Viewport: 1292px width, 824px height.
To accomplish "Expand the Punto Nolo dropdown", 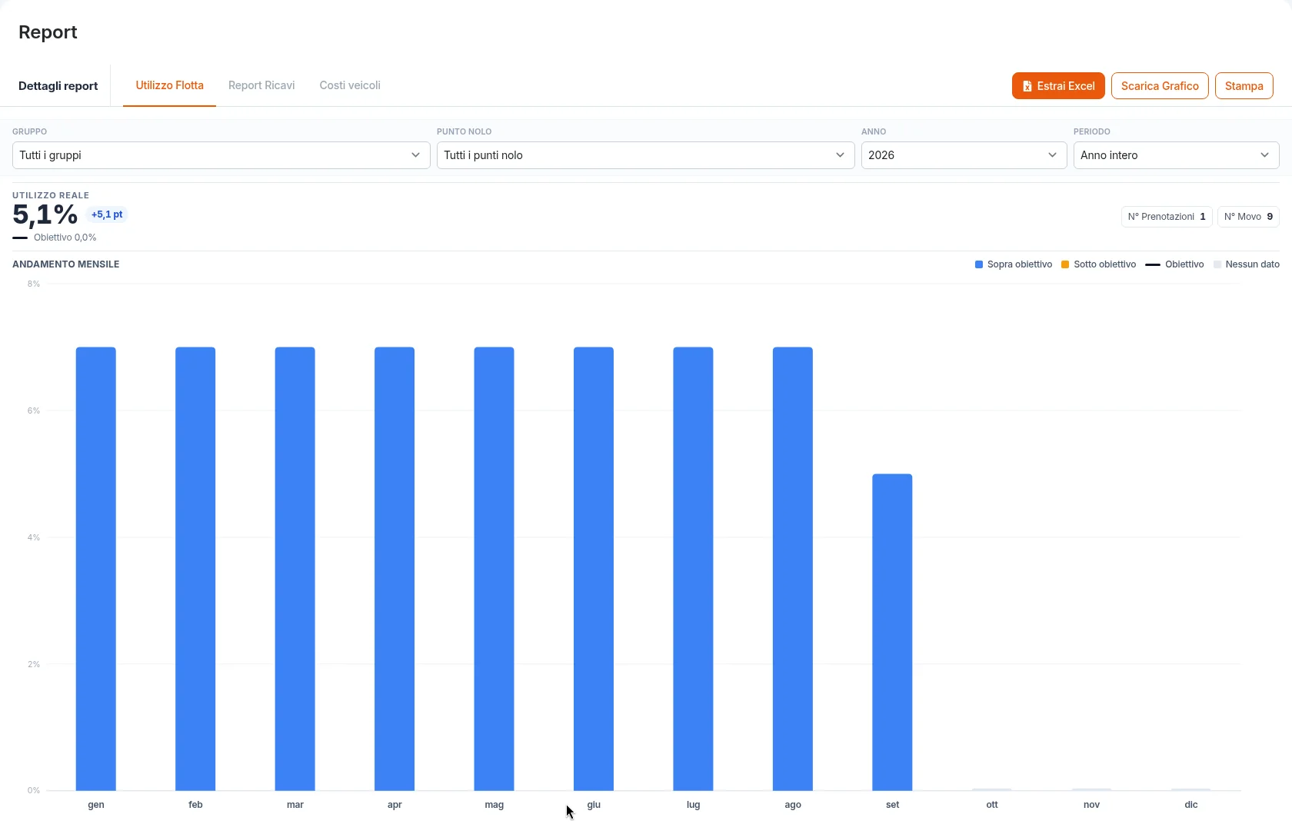I will [x=646, y=155].
